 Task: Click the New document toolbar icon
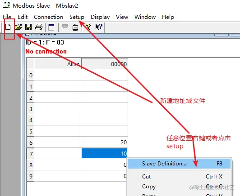pyautogui.click(x=8, y=27)
